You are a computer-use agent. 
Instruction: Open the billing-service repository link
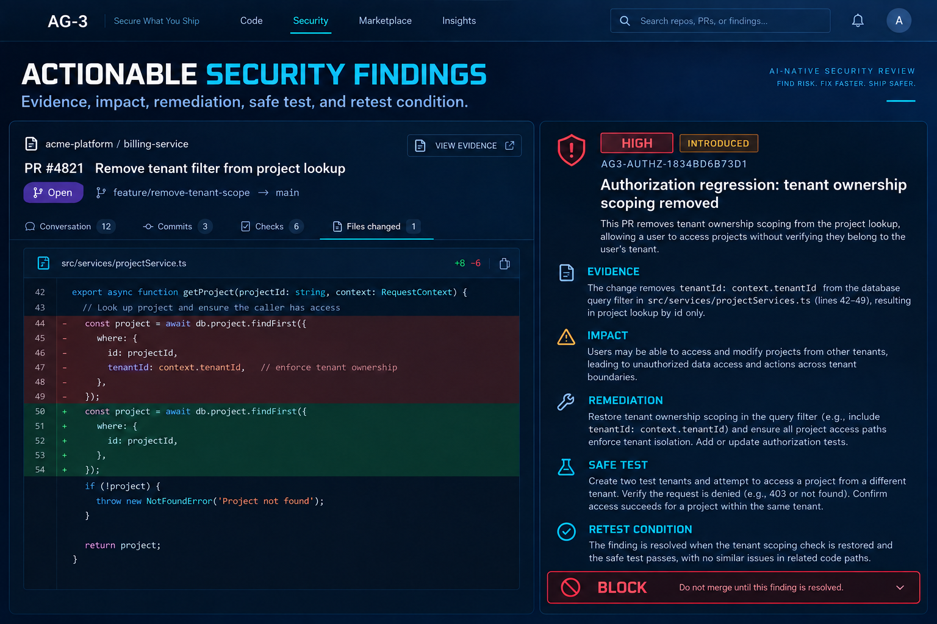156,144
